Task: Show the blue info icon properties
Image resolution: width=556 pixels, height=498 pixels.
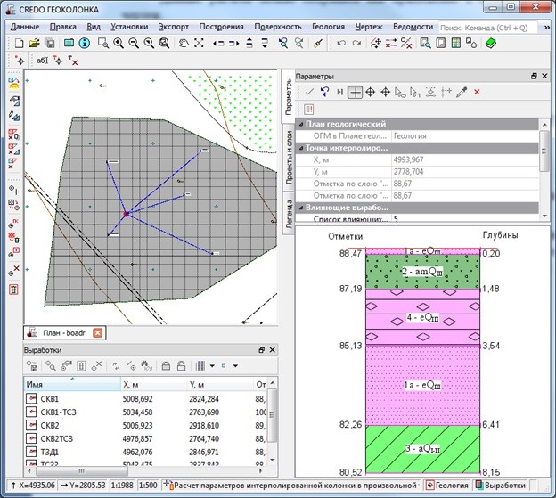Action: tap(84, 44)
